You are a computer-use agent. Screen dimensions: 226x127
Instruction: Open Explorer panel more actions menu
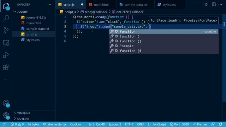coord(49,5)
